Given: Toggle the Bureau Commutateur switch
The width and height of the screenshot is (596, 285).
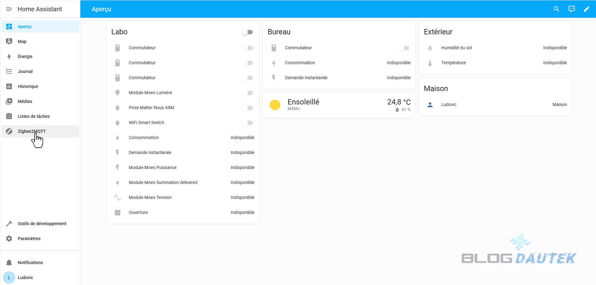Looking at the screenshot, I should coord(404,48).
